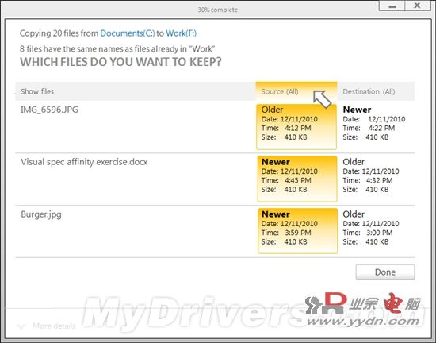Open the Work(F:) destination link
436x343 pixels.
(181, 33)
